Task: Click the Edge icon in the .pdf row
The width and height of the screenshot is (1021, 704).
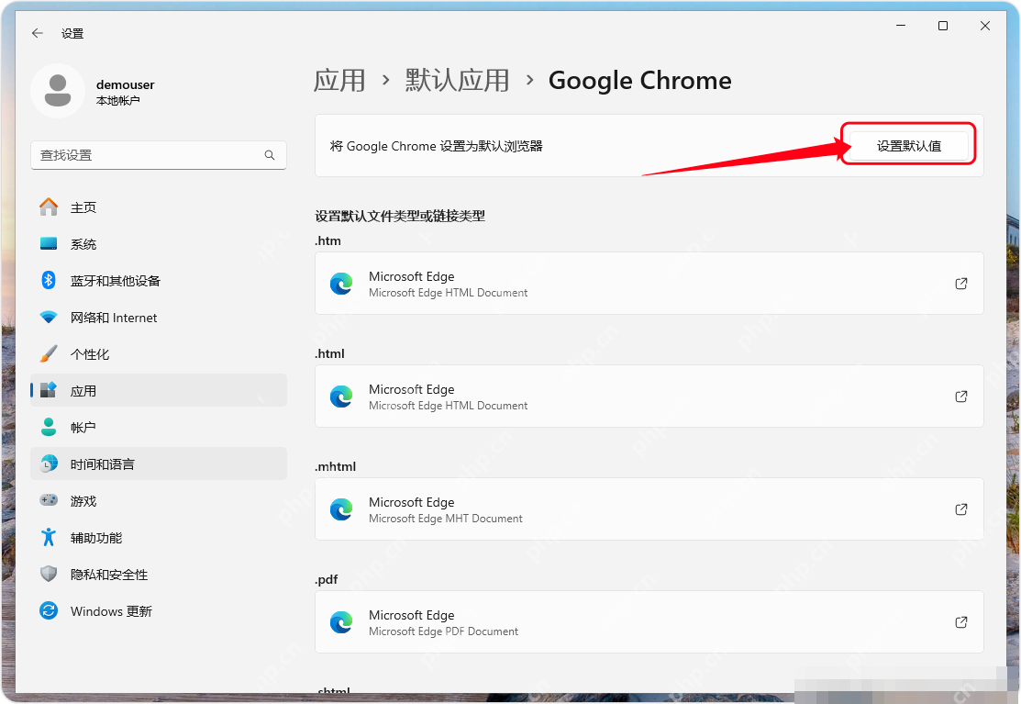Action: (341, 622)
